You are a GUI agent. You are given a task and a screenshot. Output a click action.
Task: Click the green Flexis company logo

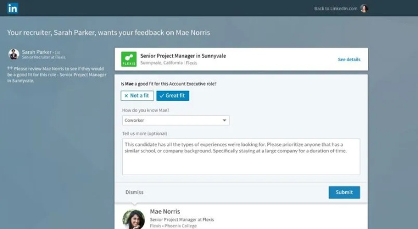[x=128, y=59]
